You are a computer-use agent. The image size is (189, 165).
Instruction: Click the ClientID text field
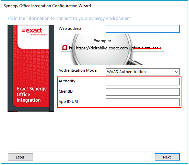(143, 92)
